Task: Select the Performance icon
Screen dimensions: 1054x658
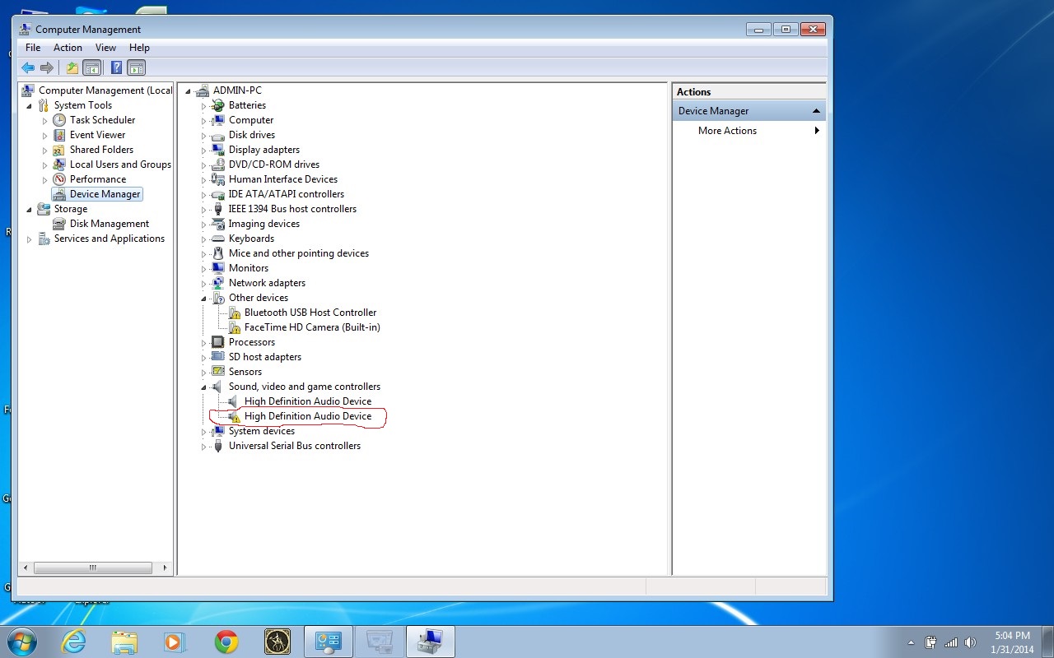Action: point(59,179)
